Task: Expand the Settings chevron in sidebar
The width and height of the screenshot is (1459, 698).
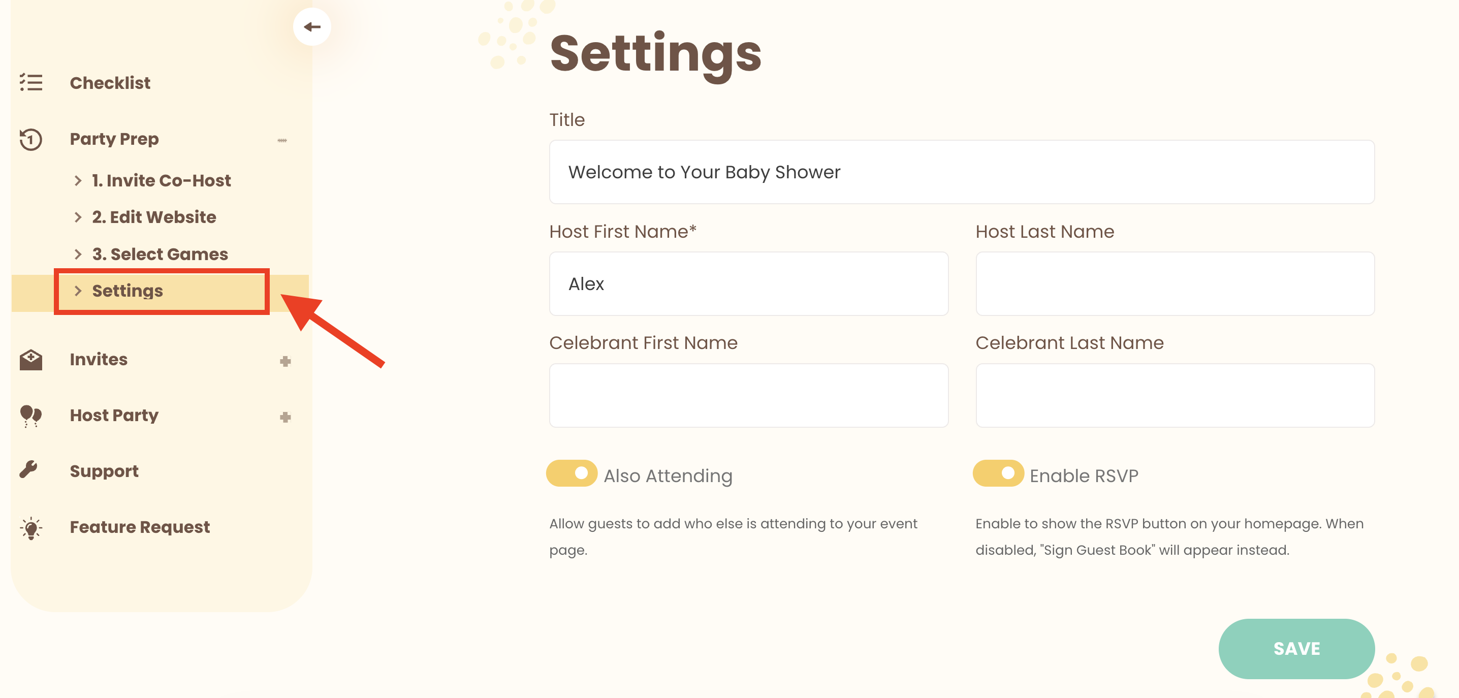Action: 78,291
